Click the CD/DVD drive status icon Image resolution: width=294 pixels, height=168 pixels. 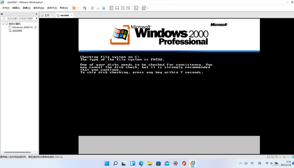coord(272,157)
